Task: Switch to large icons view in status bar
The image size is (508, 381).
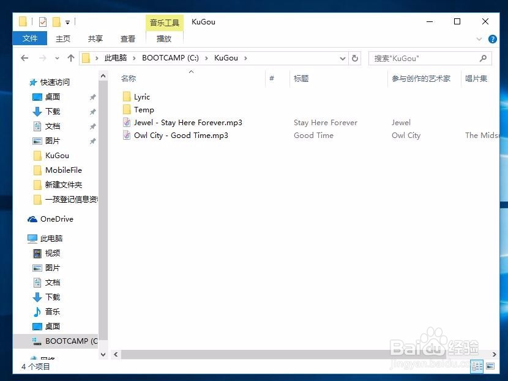Action: [490, 366]
